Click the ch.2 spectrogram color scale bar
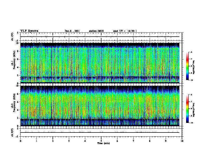Image resolution: width=205 pixels, height=158 pixels. [187, 109]
